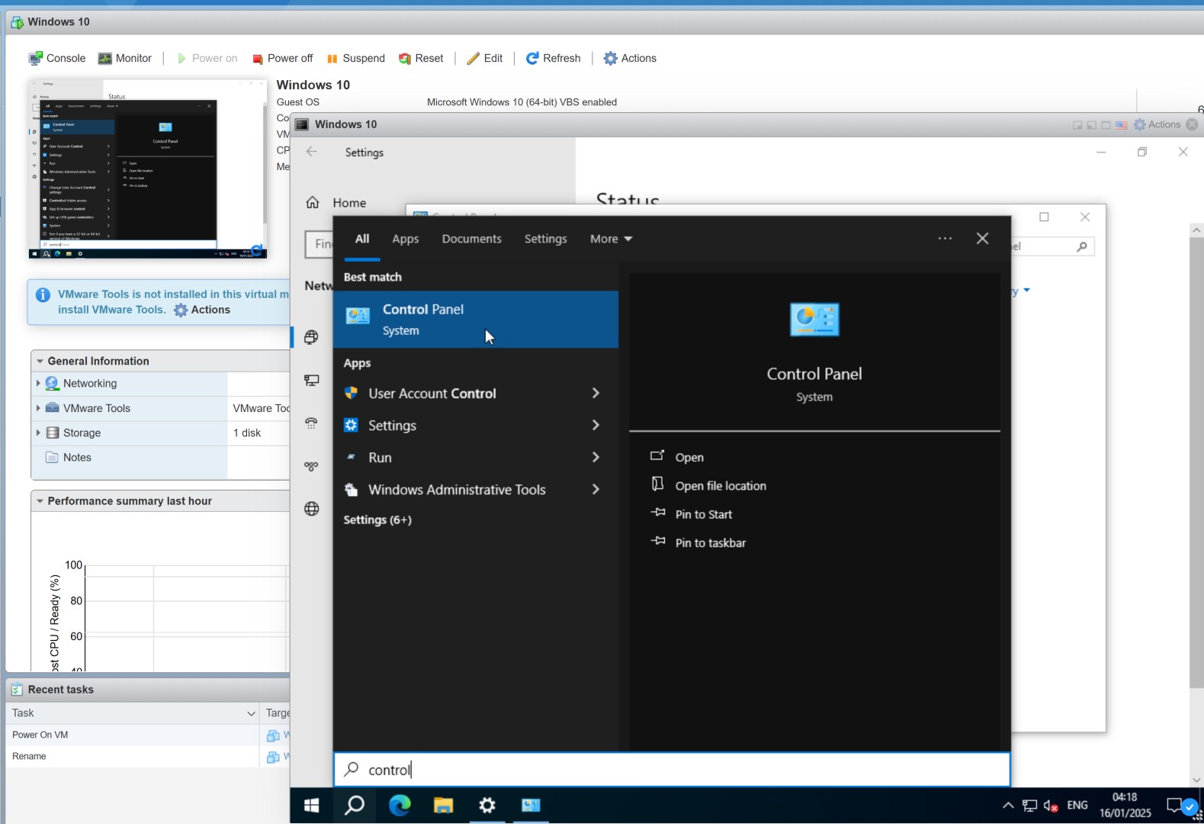Refresh the VM page
Screen dimensions: 1204x824
(554, 58)
